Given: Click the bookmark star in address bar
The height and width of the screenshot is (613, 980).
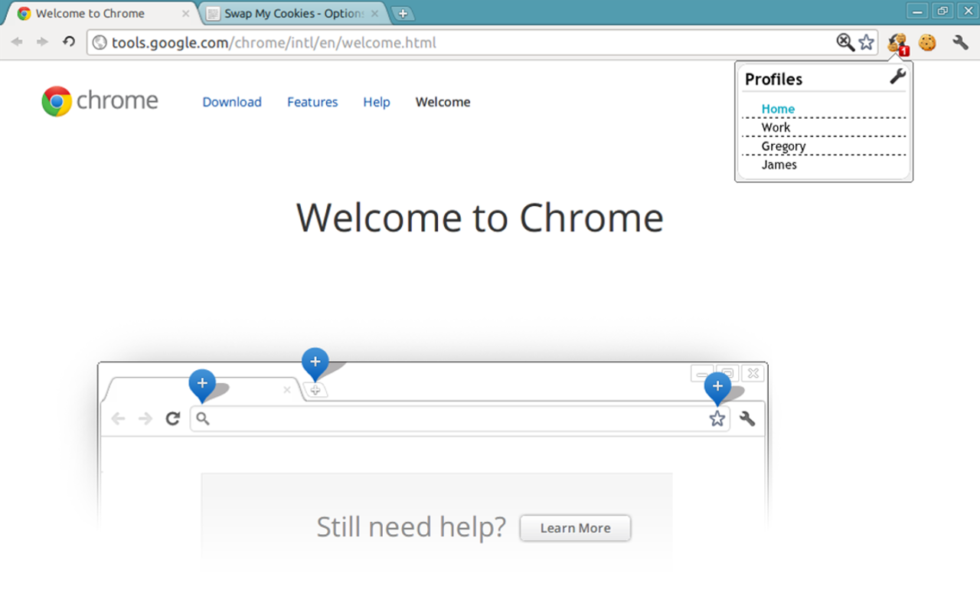Looking at the screenshot, I should coord(866,42).
